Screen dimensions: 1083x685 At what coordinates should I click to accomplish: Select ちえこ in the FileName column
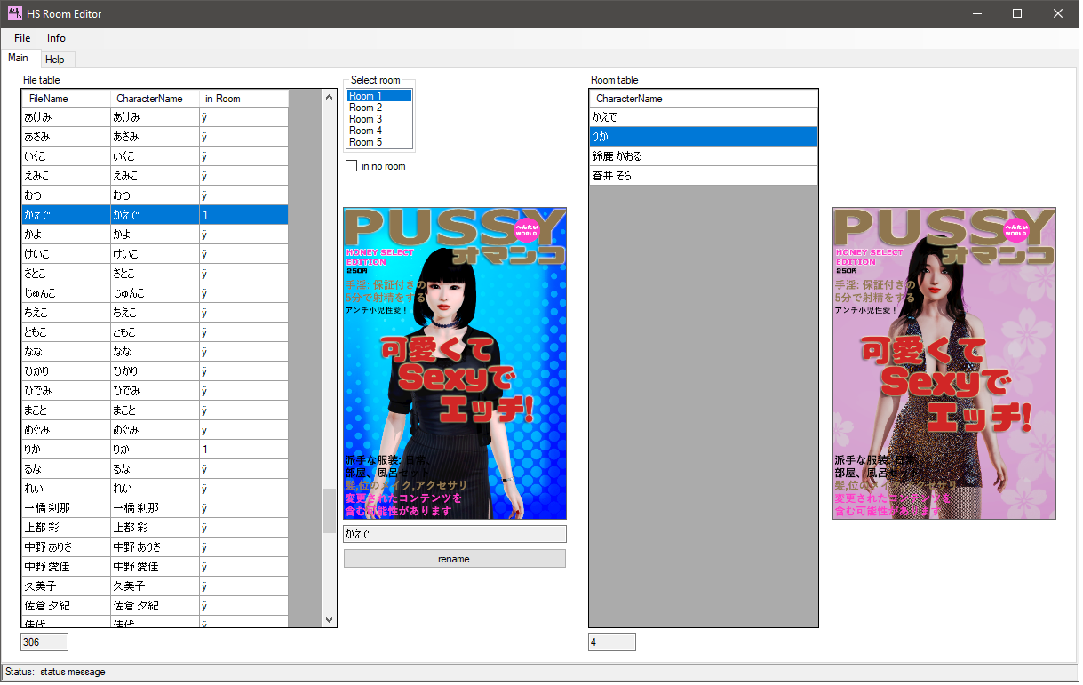click(67, 313)
